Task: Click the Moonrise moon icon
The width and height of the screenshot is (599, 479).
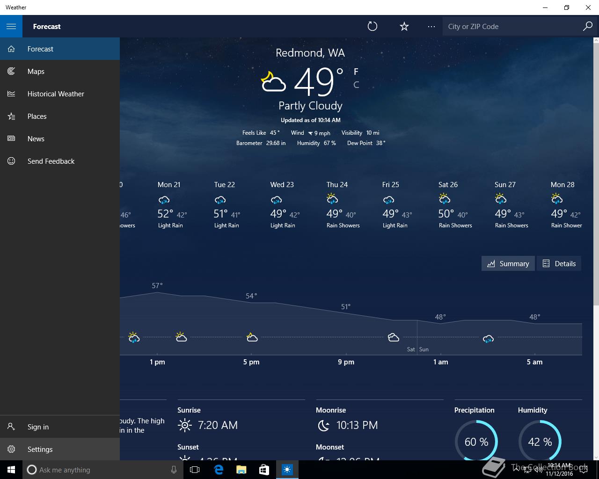Action: (x=323, y=425)
